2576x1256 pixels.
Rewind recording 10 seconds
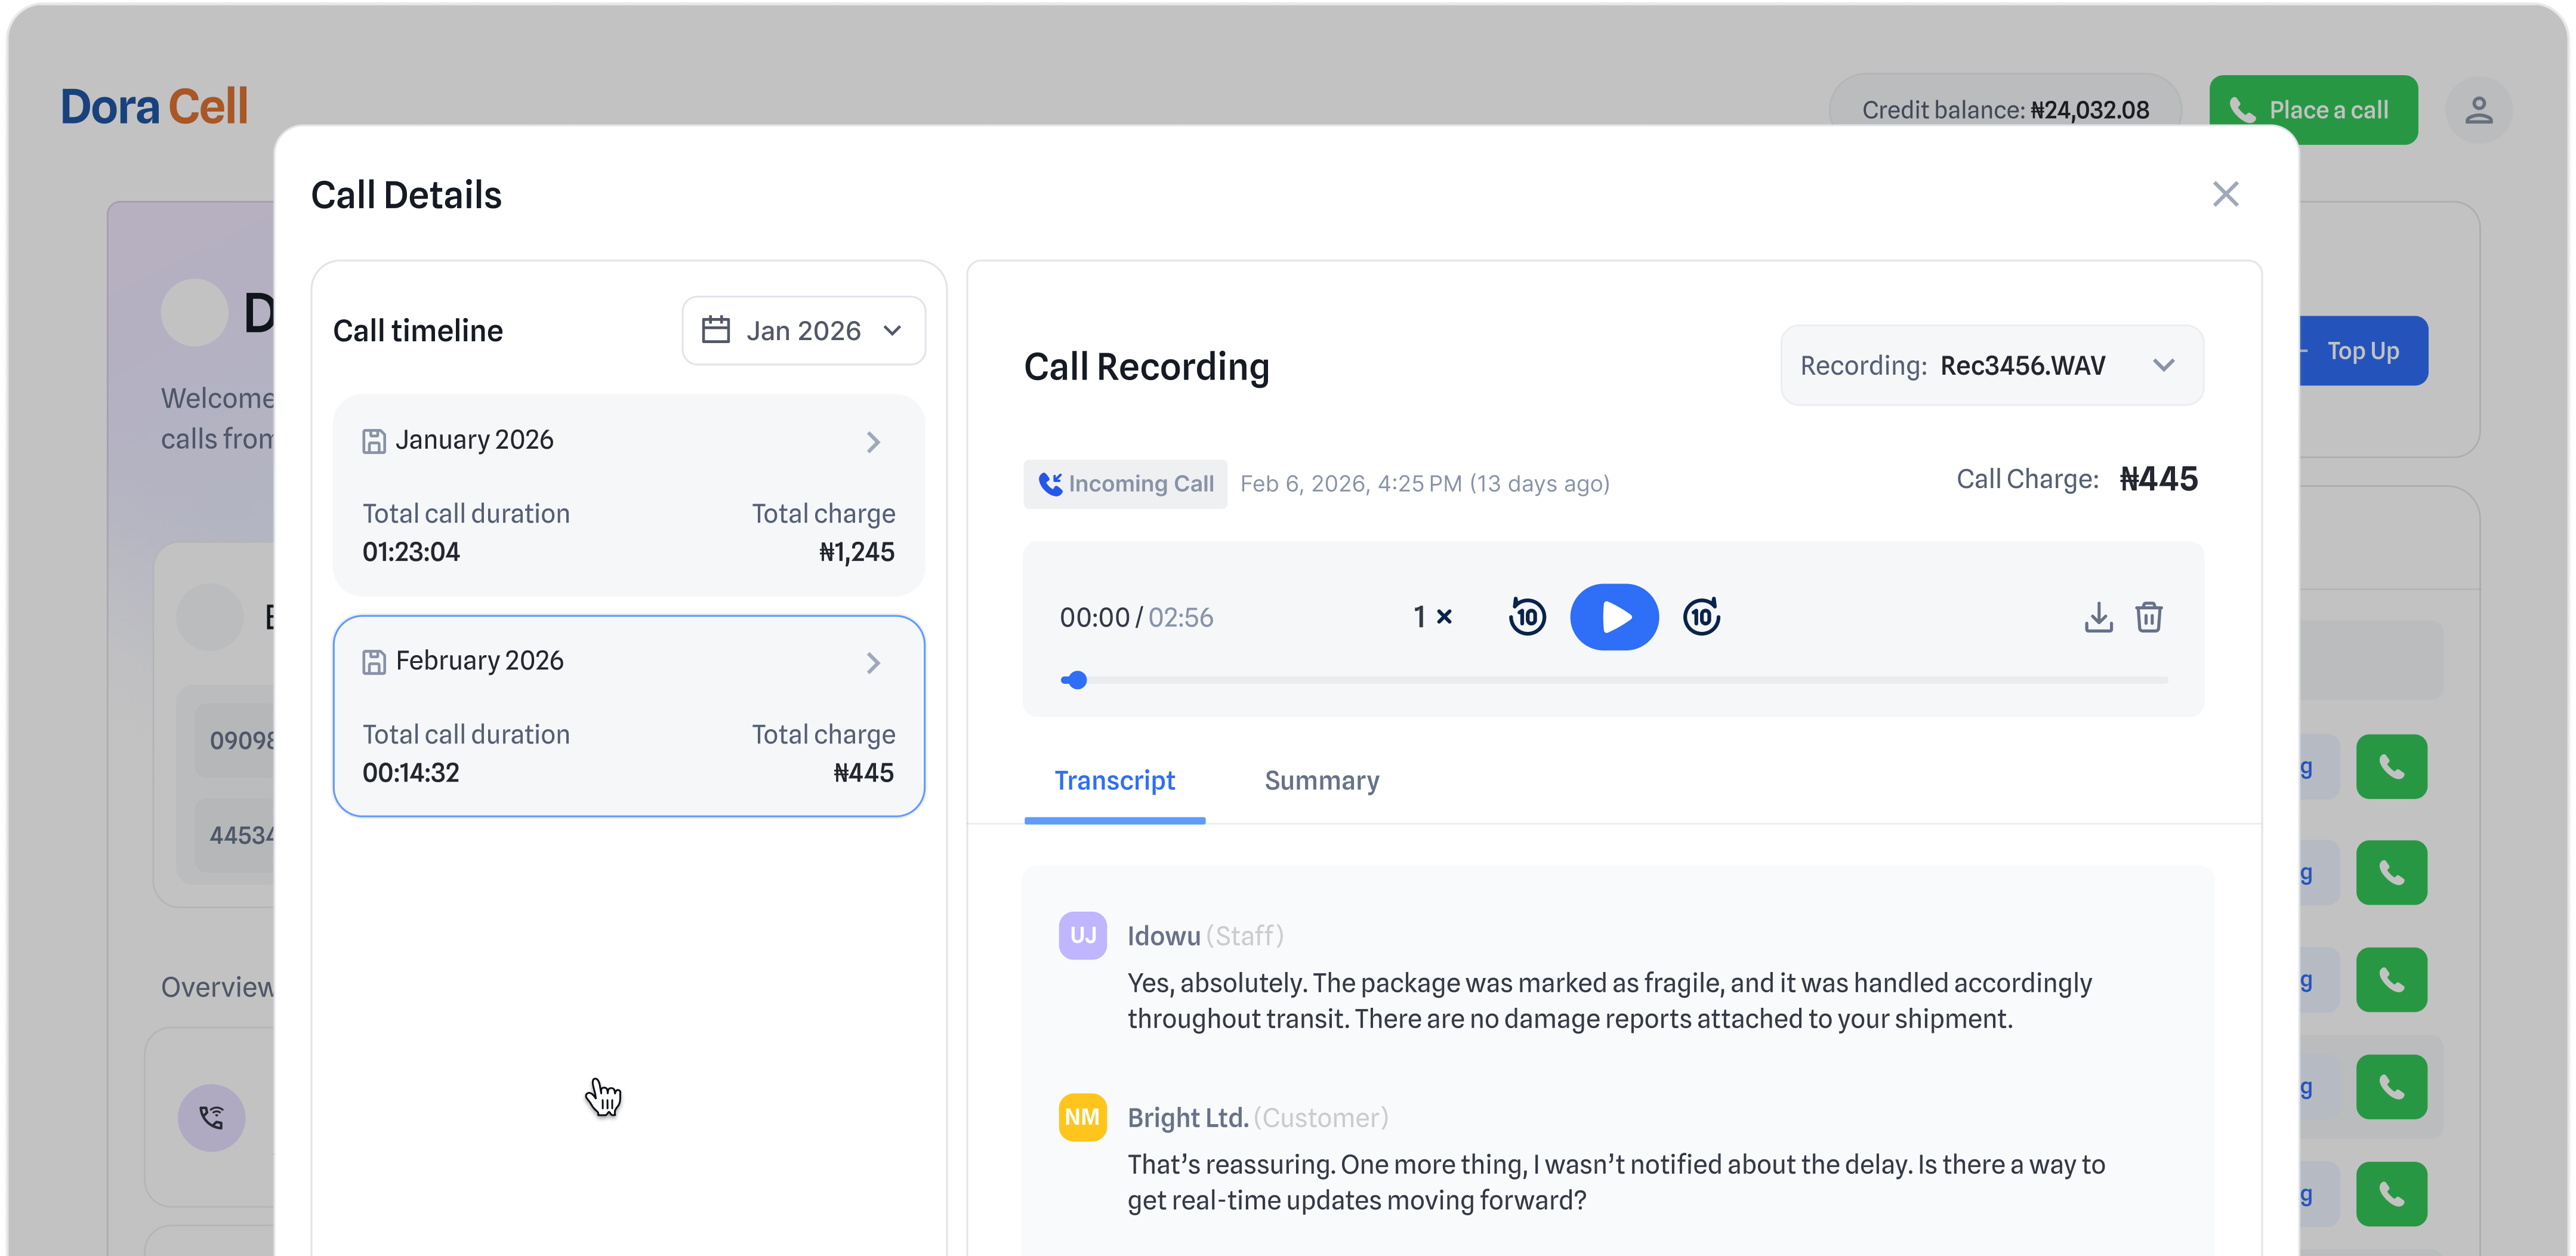pos(1527,617)
